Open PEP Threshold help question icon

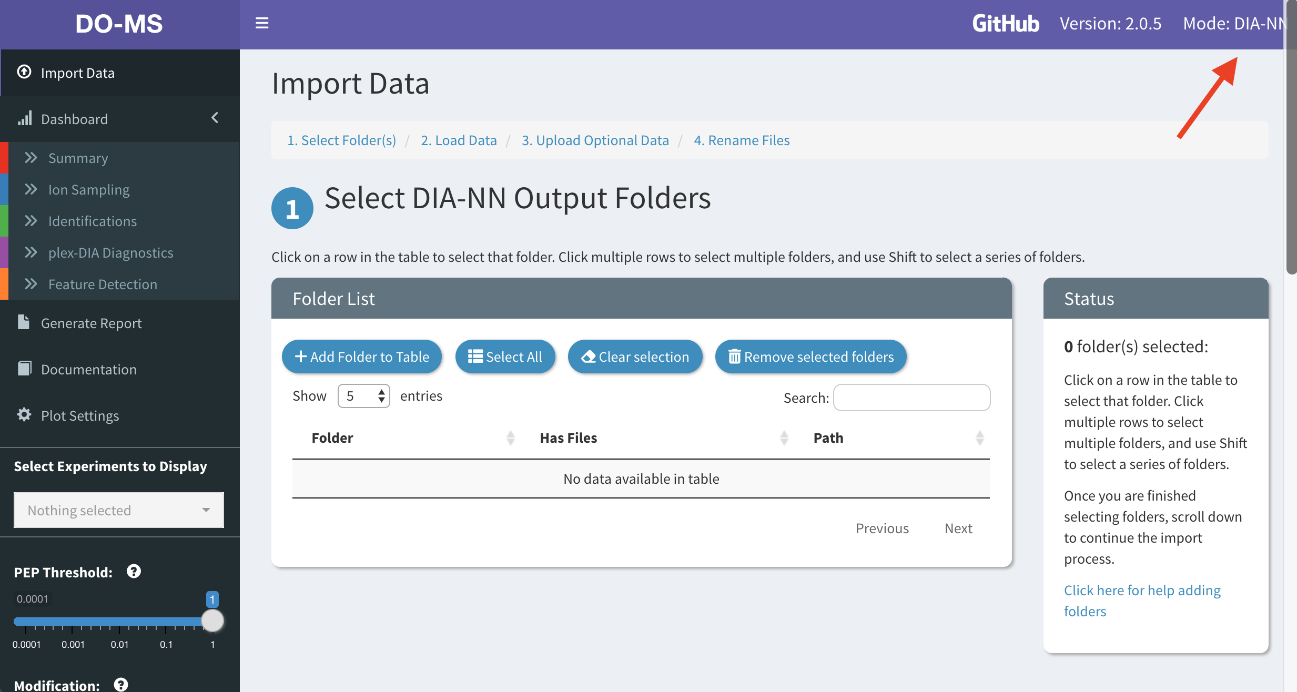(x=134, y=571)
